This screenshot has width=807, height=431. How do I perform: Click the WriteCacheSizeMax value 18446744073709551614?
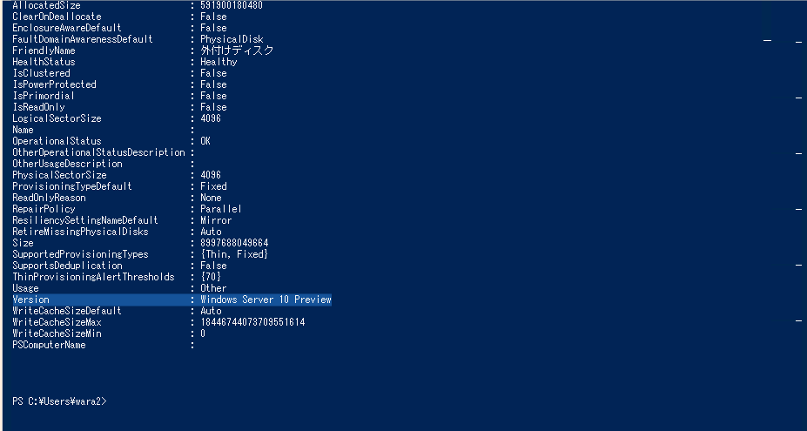click(252, 322)
